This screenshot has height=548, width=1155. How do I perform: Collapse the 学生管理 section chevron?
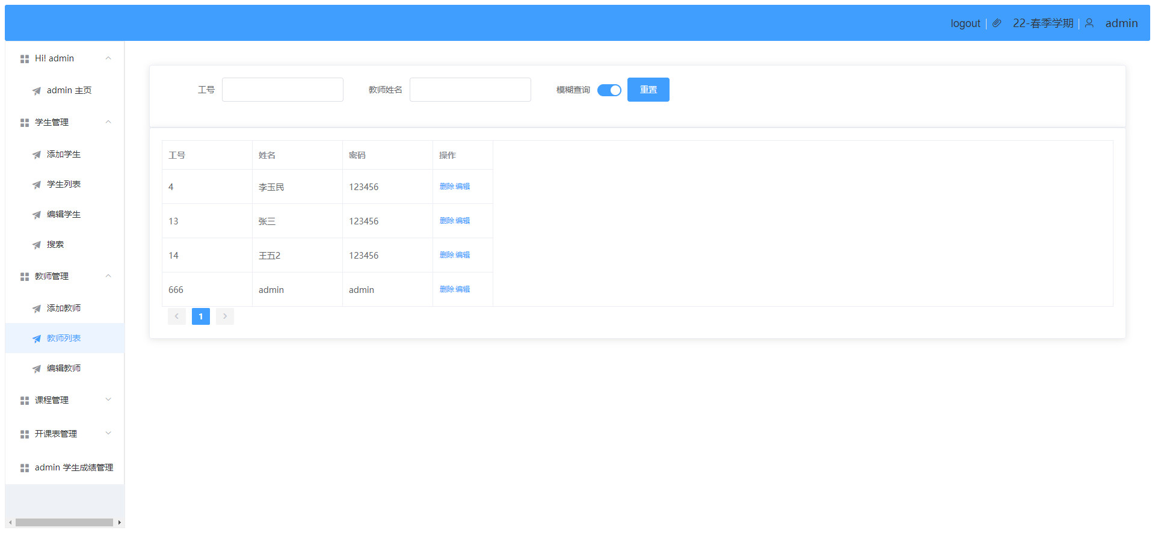[x=108, y=122]
